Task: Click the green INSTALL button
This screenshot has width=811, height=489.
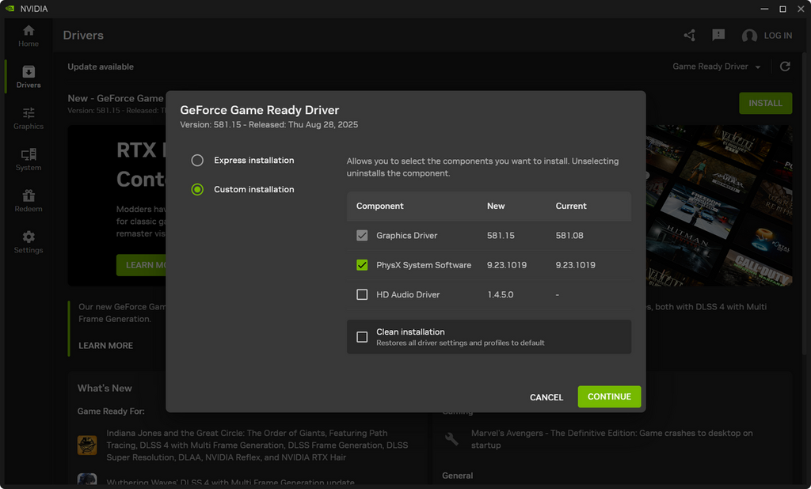Action: pos(765,103)
